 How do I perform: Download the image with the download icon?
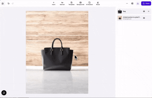click(x=138, y=4)
